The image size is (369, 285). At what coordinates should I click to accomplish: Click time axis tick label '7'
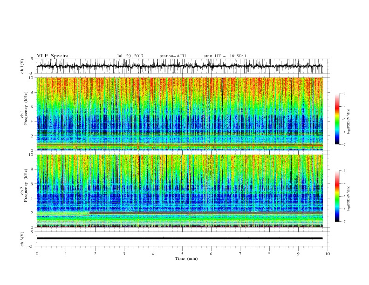pyautogui.click(x=240, y=254)
